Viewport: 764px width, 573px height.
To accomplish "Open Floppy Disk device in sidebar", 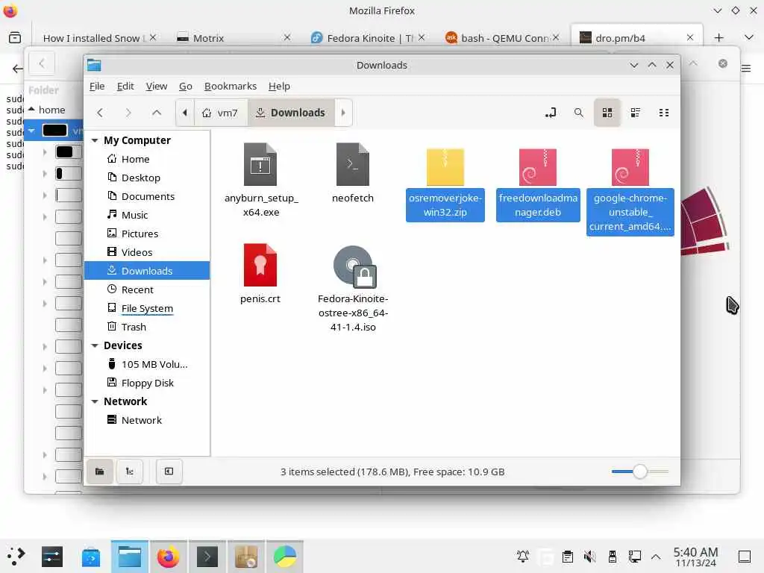I will [x=147, y=383].
